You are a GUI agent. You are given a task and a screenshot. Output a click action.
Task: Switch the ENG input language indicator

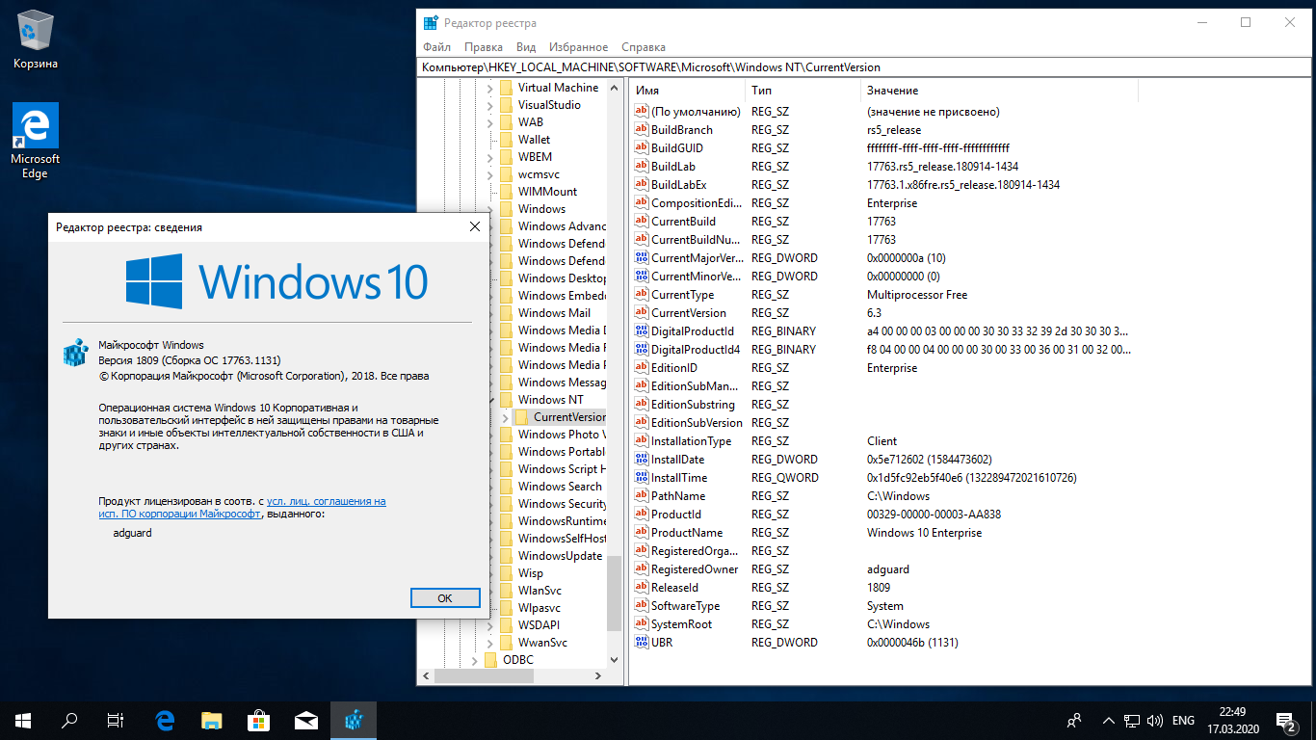pyautogui.click(x=1183, y=720)
